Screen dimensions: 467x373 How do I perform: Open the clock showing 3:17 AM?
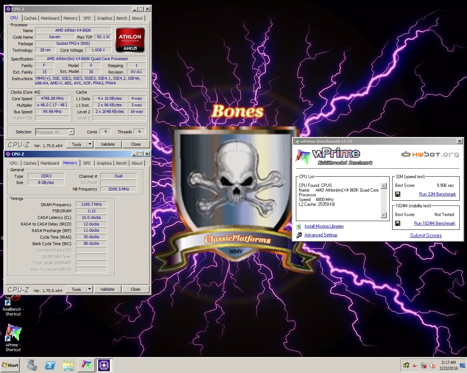[x=448, y=365]
